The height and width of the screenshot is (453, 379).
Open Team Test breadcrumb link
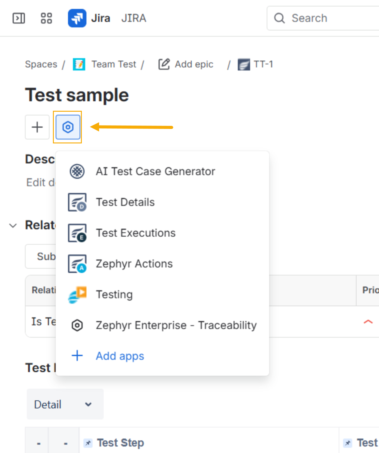(114, 64)
